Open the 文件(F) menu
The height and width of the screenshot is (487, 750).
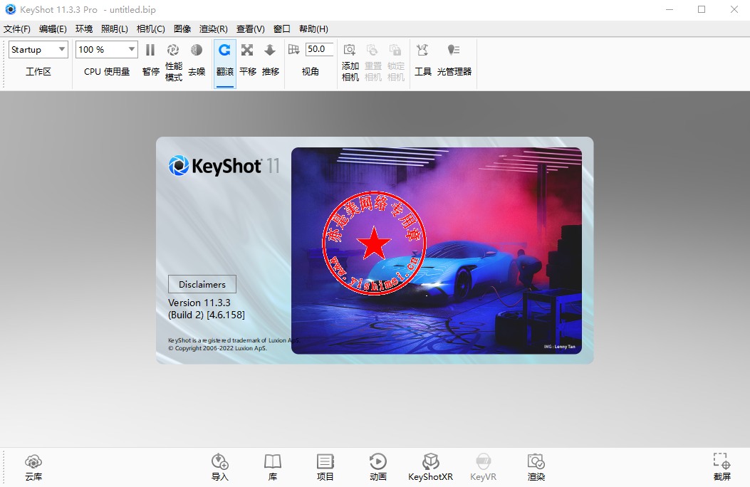[x=17, y=29]
